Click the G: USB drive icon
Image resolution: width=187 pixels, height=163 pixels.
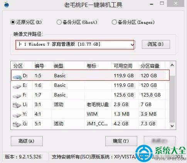pyautogui.click(x=17, y=124)
